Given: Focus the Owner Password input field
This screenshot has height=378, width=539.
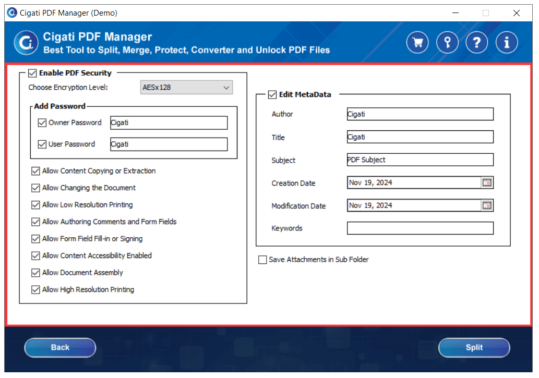Looking at the screenshot, I should tap(169, 123).
